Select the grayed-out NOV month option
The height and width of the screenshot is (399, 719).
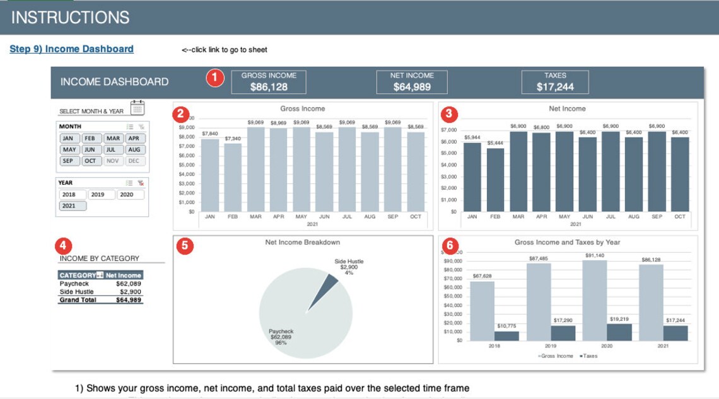coord(113,161)
